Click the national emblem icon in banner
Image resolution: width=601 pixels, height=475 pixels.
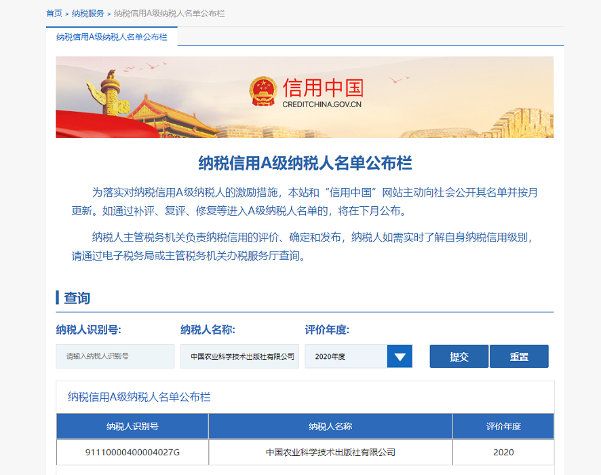(263, 91)
